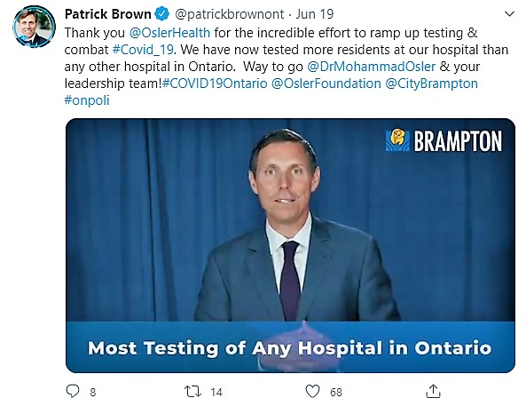Open @DrMohammadOsler's profile mention
Screen dimensions: 526x406
pyautogui.click(x=371, y=67)
